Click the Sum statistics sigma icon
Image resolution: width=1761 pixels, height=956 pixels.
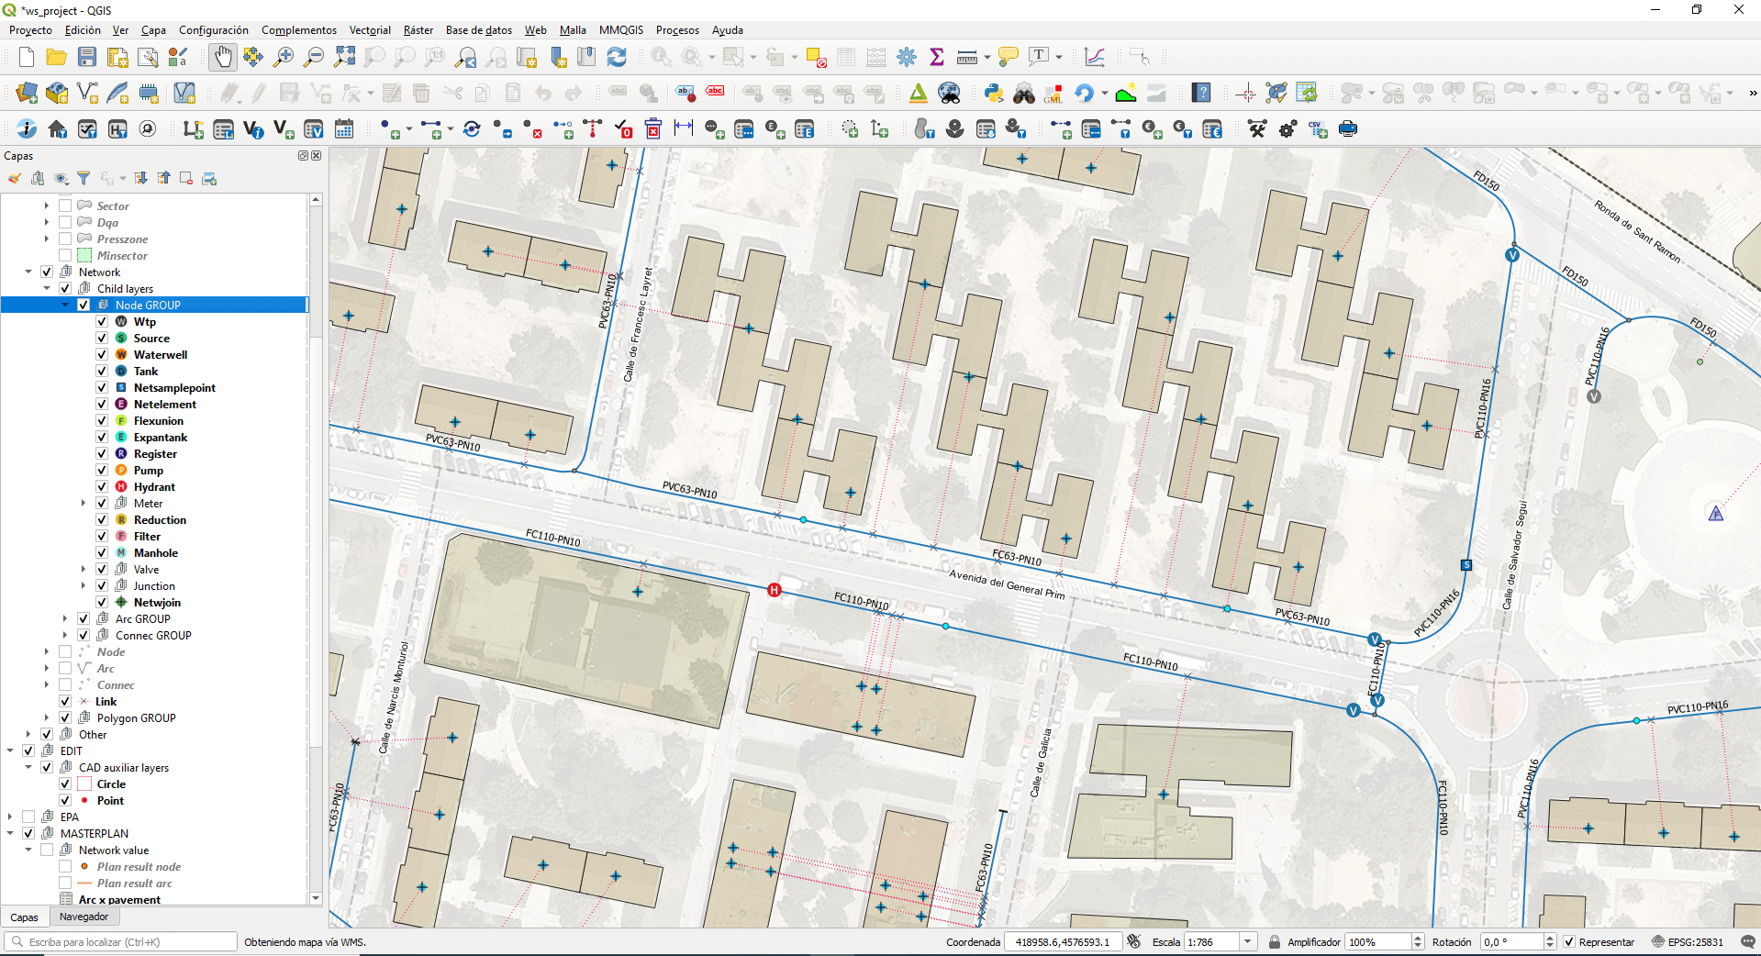coord(937,57)
